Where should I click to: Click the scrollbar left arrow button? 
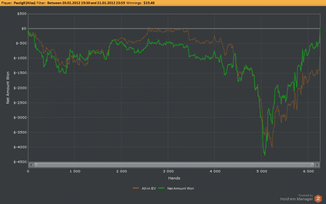31,165
